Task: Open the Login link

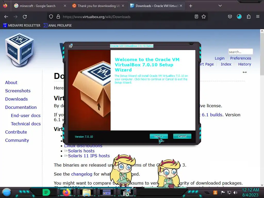Action: click(220, 58)
